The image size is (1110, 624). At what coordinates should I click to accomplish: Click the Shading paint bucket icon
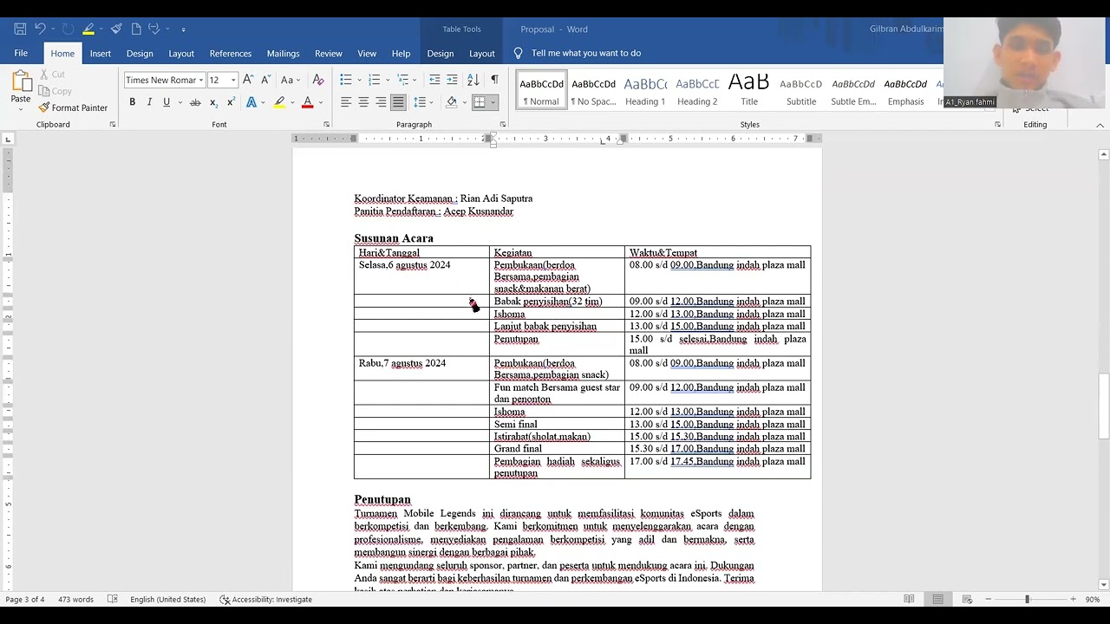[x=451, y=102]
